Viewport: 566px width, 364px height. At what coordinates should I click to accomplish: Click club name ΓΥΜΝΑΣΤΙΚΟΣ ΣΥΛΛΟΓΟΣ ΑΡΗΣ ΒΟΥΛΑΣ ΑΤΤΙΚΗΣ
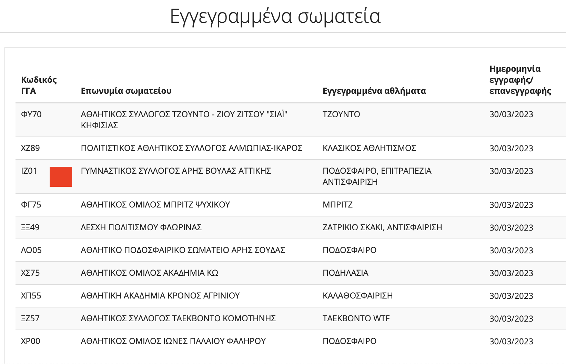coord(176,171)
